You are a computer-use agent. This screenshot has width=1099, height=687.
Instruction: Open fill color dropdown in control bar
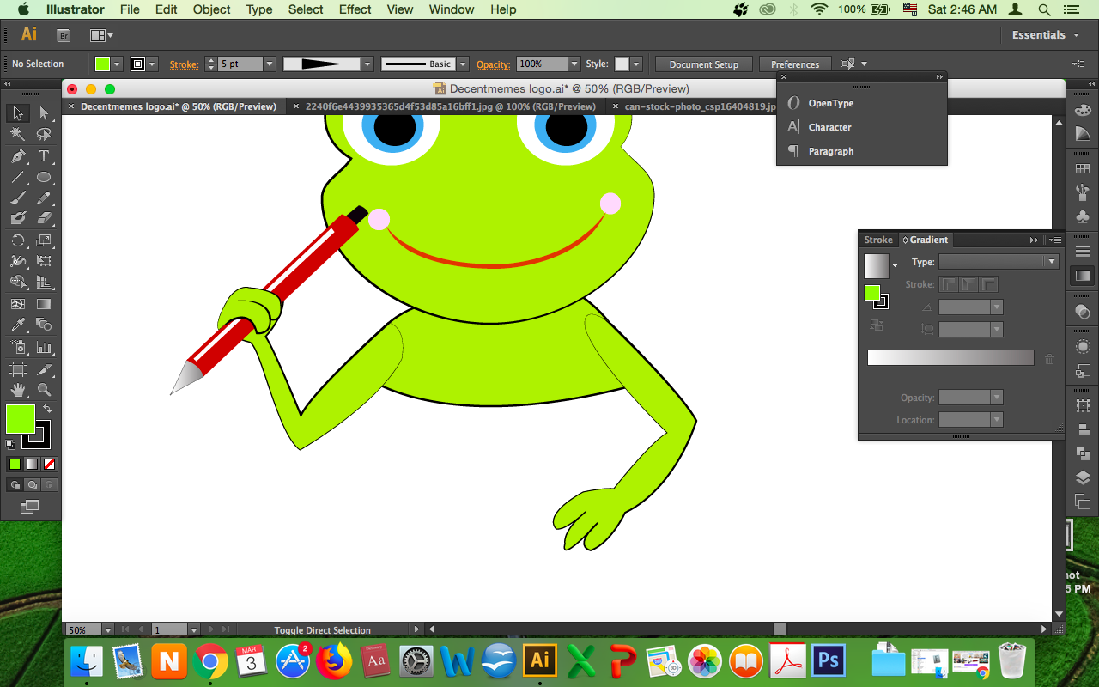click(118, 64)
